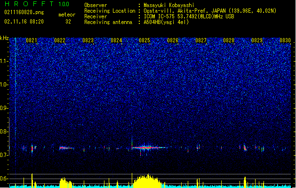Click the meteor label

click(67, 15)
